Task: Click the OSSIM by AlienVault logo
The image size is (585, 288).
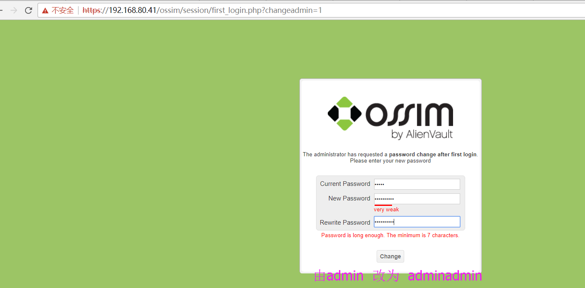Action: [x=390, y=118]
